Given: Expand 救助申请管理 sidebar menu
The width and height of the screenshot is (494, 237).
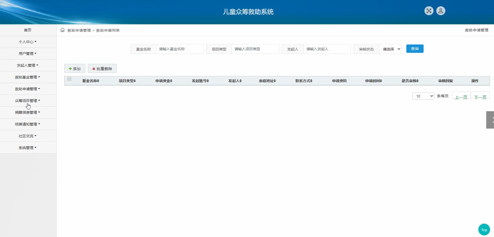Looking at the screenshot, I should (x=28, y=89).
